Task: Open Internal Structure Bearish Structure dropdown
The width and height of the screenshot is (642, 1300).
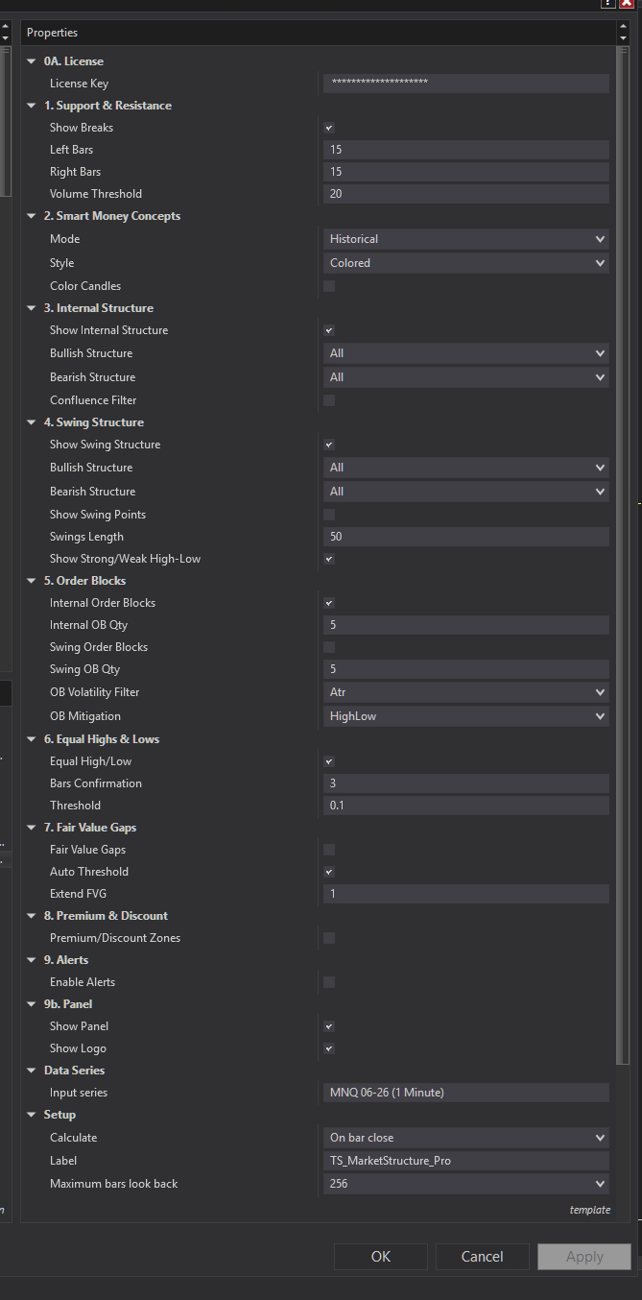Action: (x=466, y=377)
